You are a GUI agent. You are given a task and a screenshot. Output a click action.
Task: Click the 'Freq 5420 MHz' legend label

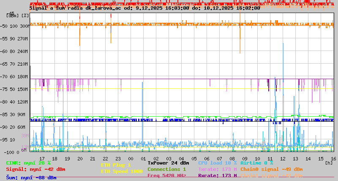click(x=167, y=176)
